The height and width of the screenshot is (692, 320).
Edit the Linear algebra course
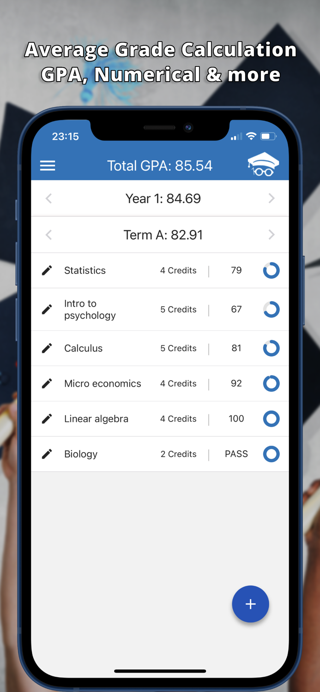coord(47,418)
